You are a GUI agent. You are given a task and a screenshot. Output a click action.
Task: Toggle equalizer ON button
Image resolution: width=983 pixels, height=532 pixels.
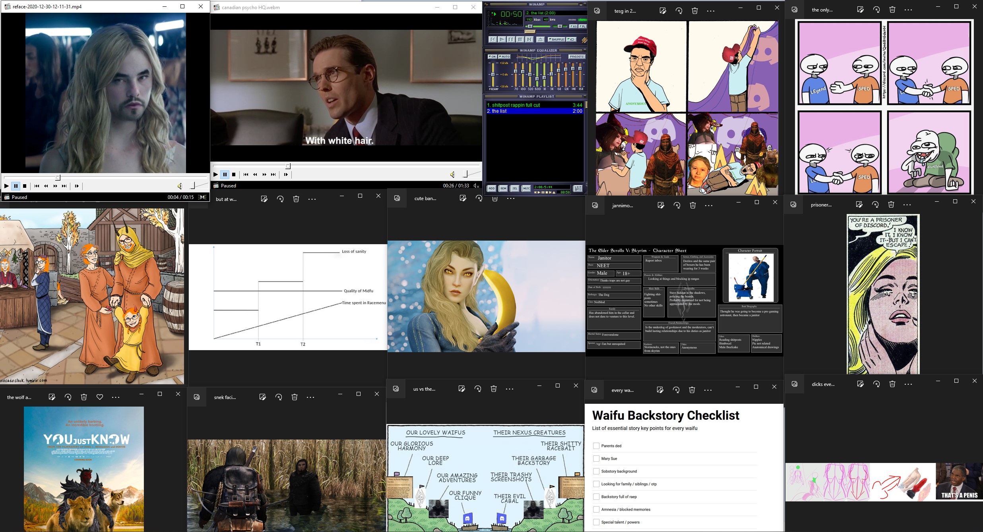[x=492, y=57]
